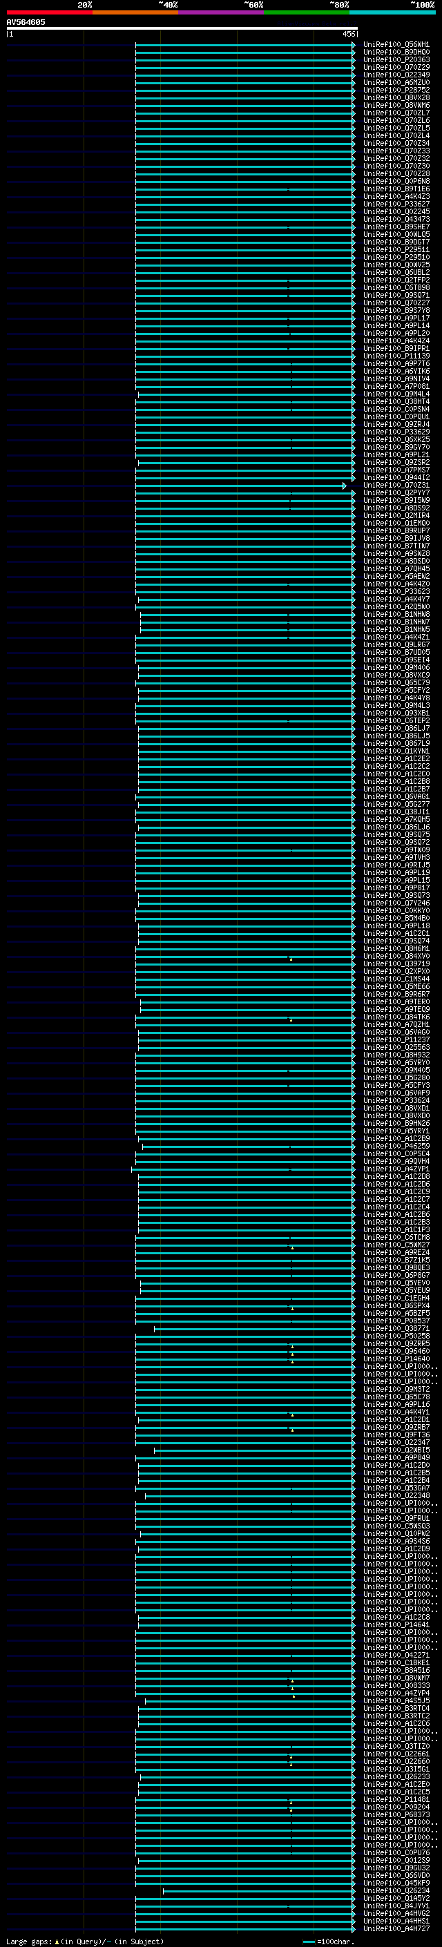The height and width of the screenshot is (1947, 442).
Task: Click label UniRef100_A7QH45
Action: pos(396,568)
